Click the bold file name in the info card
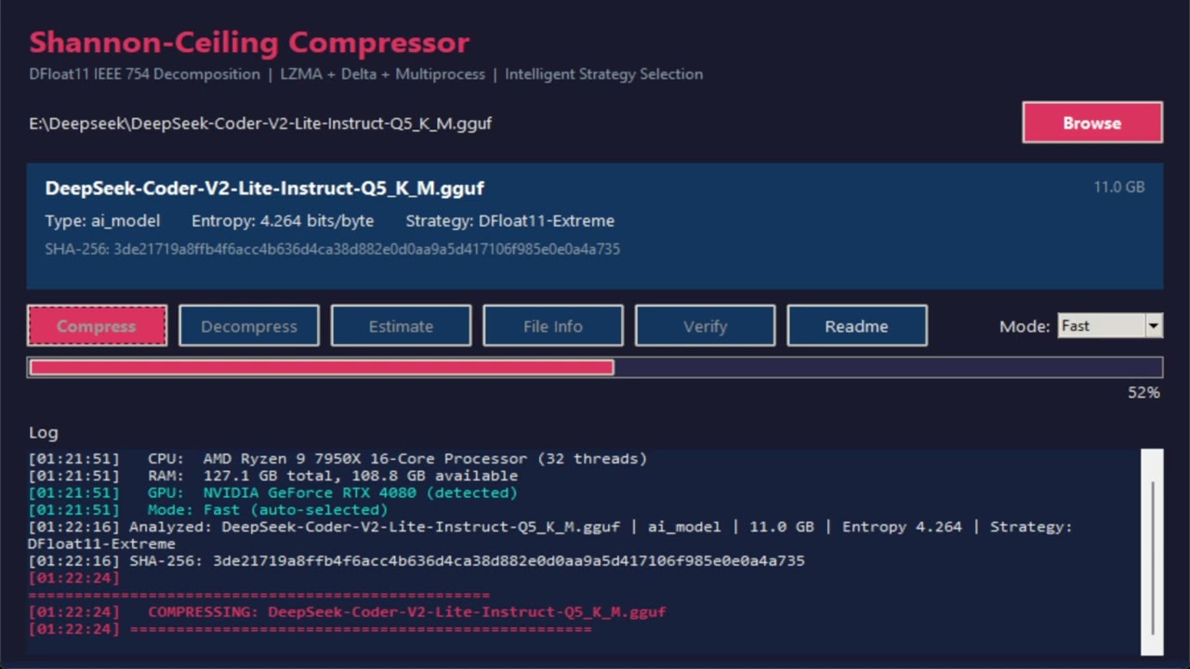 (264, 188)
